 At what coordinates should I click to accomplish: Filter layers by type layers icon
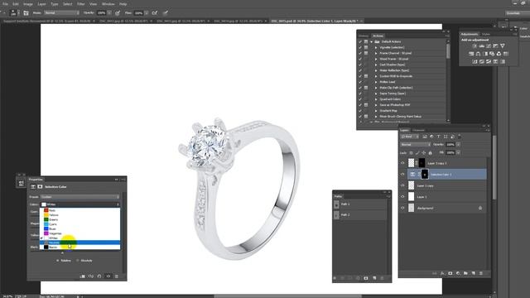coord(438,137)
